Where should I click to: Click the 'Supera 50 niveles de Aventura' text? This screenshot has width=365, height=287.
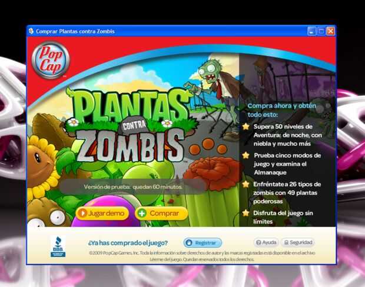pos(287,135)
